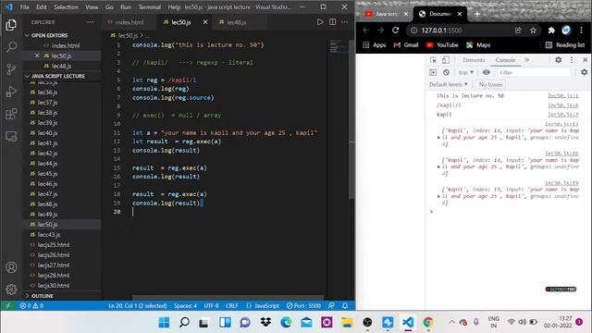Open Chrome extensions puzzle icon
The image size is (592, 333).
(551, 31)
